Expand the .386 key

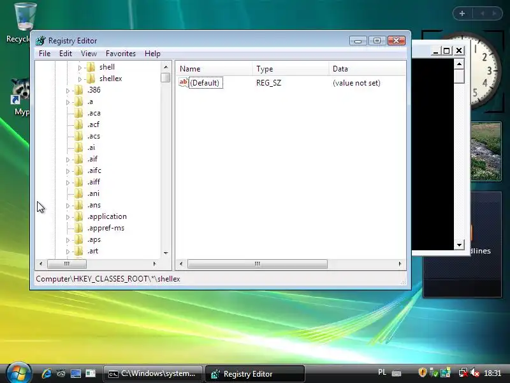tap(68, 91)
